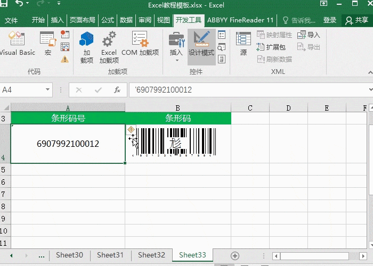Screen dimensions: 373x266
Task: Click the macro security warning icon
Action: [x=65, y=59]
